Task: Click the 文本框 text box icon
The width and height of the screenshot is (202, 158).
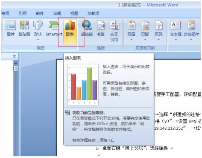Action: point(176,25)
